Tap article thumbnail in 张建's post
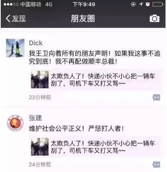 tap(40, 147)
